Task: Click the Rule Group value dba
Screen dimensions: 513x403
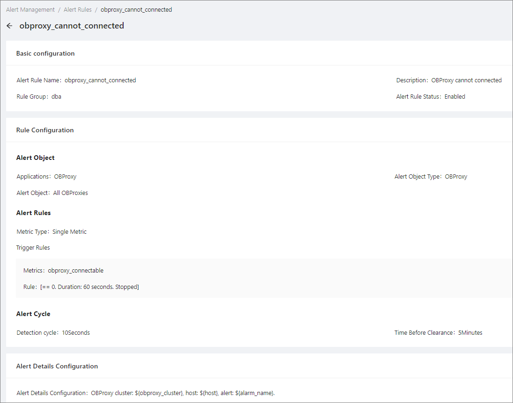Action: [x=56, y=97]
